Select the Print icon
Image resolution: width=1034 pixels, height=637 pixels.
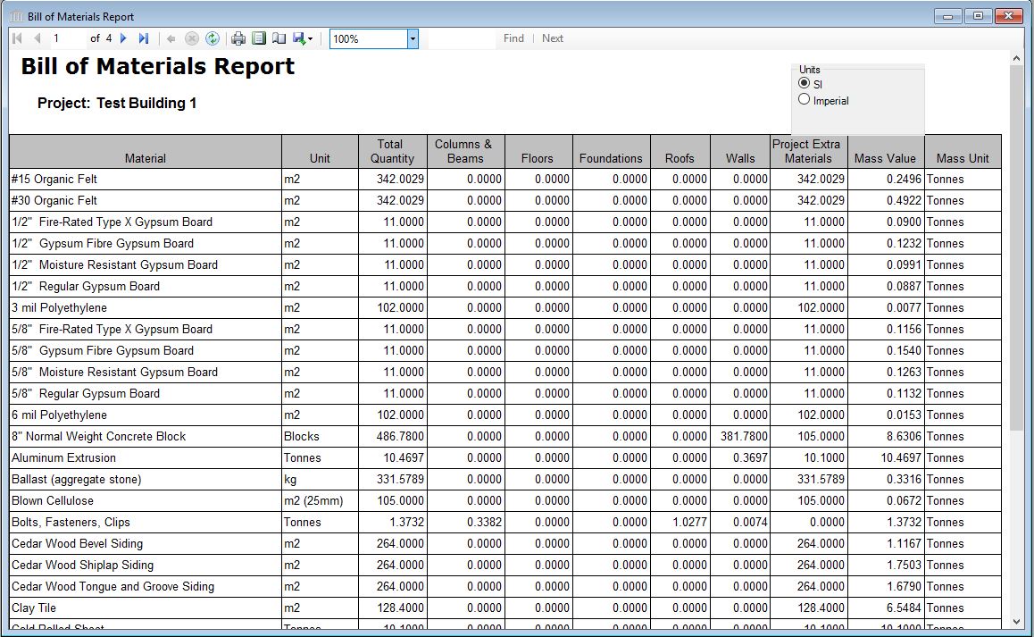237,38
